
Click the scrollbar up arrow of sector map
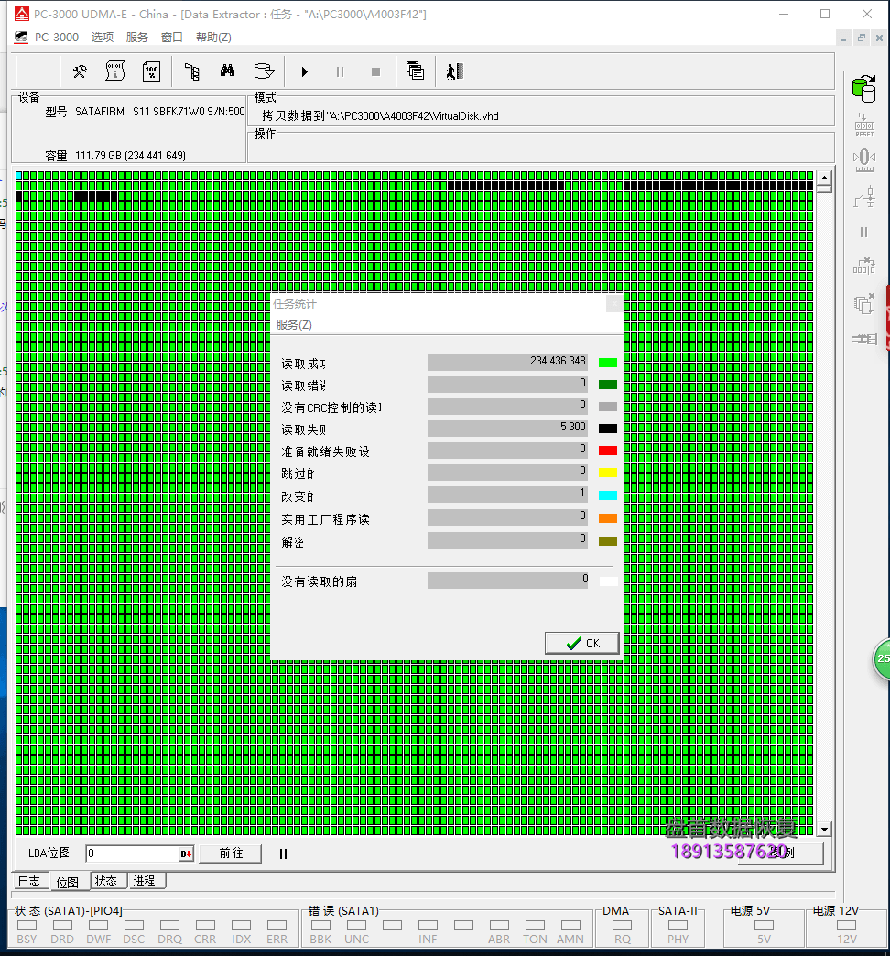(x=825, y=179)
